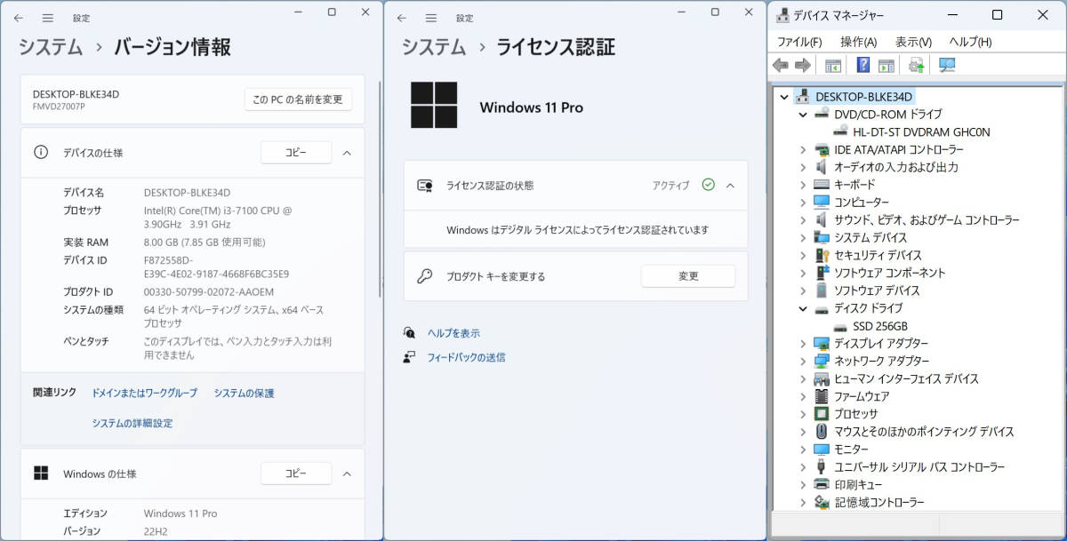1067x541 pixels.
Task: Click the システム breadcrumb in version info window
Action: tap(51, 47)
